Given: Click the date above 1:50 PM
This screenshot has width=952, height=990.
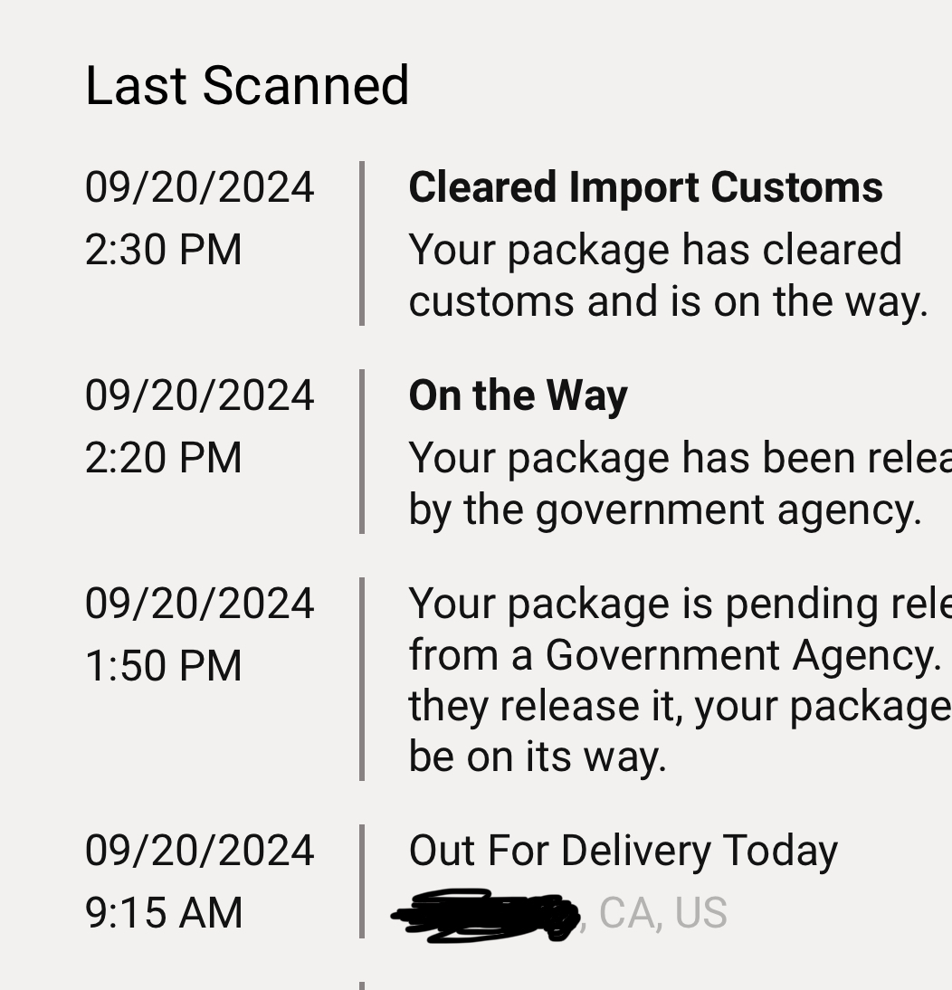Looking at the screenshot, I should pyautogui.click(x=199, y=603).
